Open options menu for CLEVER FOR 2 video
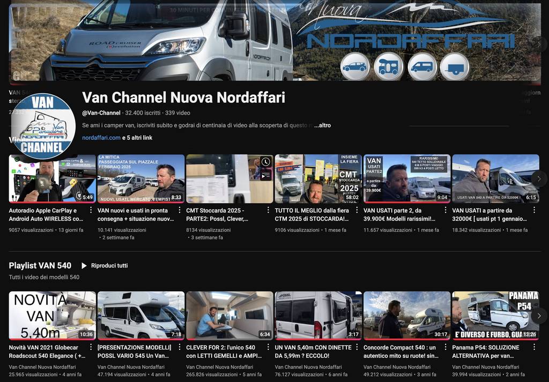Screen dimensions: 549x382 click(x=268, y=347)
